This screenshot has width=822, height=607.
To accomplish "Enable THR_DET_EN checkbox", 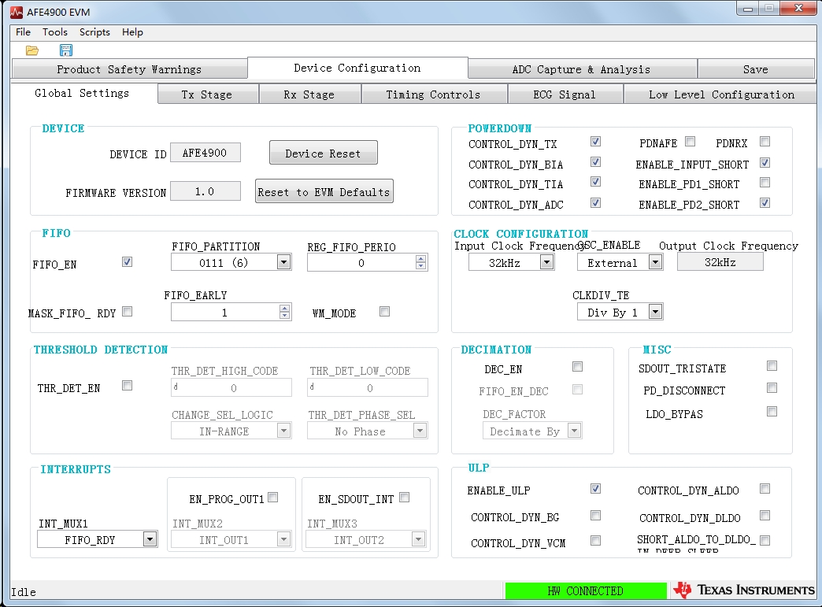I will coord(128,385).
